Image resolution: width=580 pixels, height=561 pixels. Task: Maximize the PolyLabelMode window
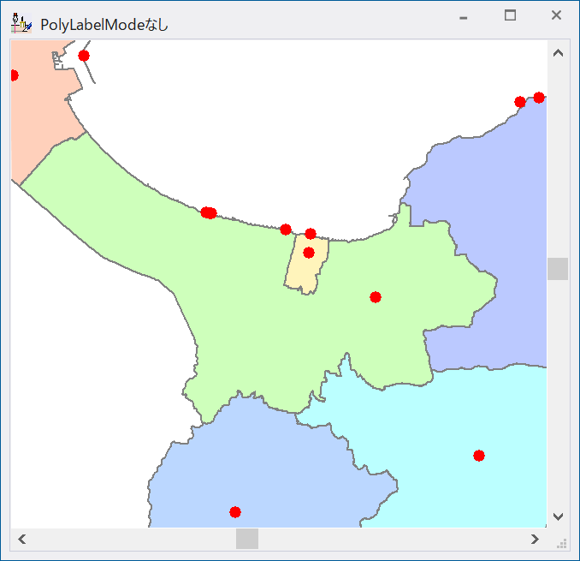coord(510,15)
